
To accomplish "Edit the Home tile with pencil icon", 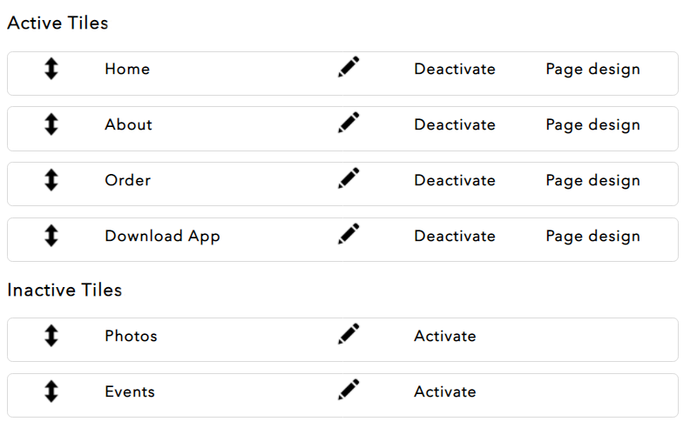I will click(348, 67).
